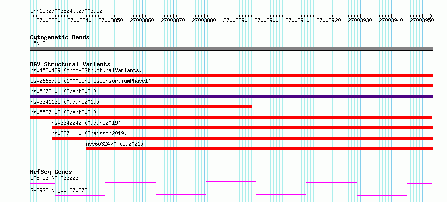This screenshot has width=447, height=202.
Task: Click the nsv3271110 Chaisson2019 variant label
Action: [x=89, y=133]
